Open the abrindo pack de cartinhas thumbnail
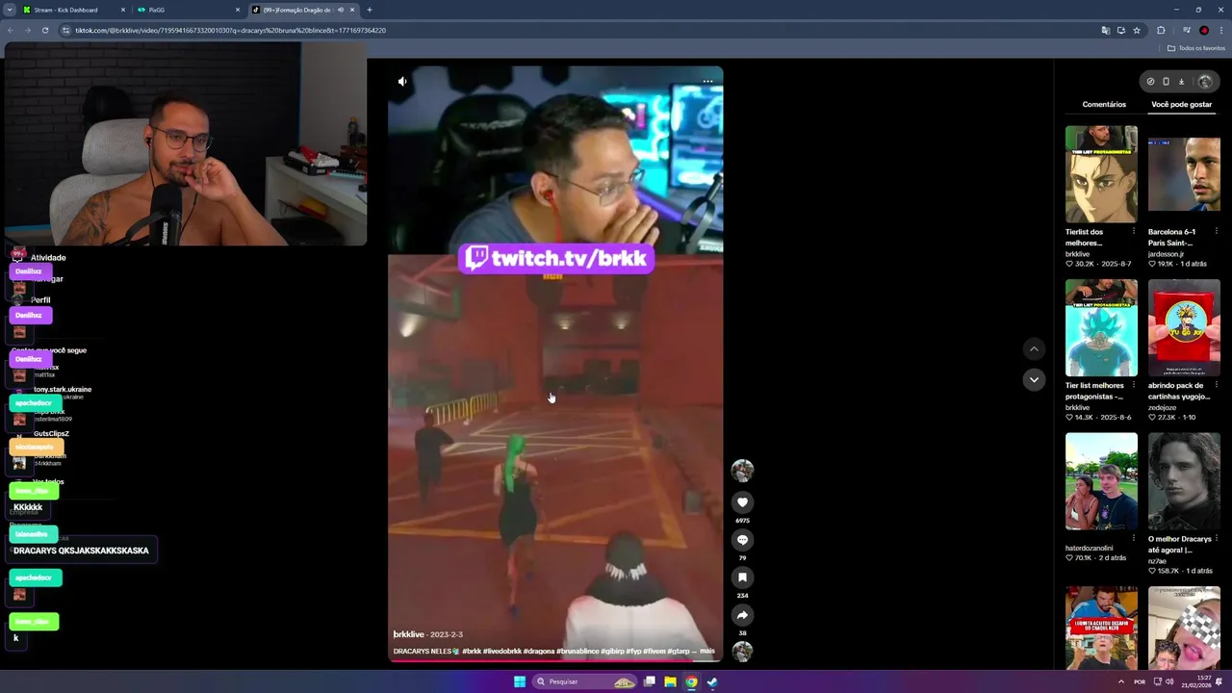 click(1184, 328)
